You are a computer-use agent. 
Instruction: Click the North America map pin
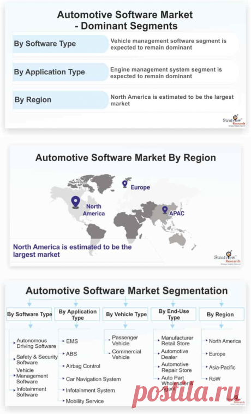tap(75, 202)
